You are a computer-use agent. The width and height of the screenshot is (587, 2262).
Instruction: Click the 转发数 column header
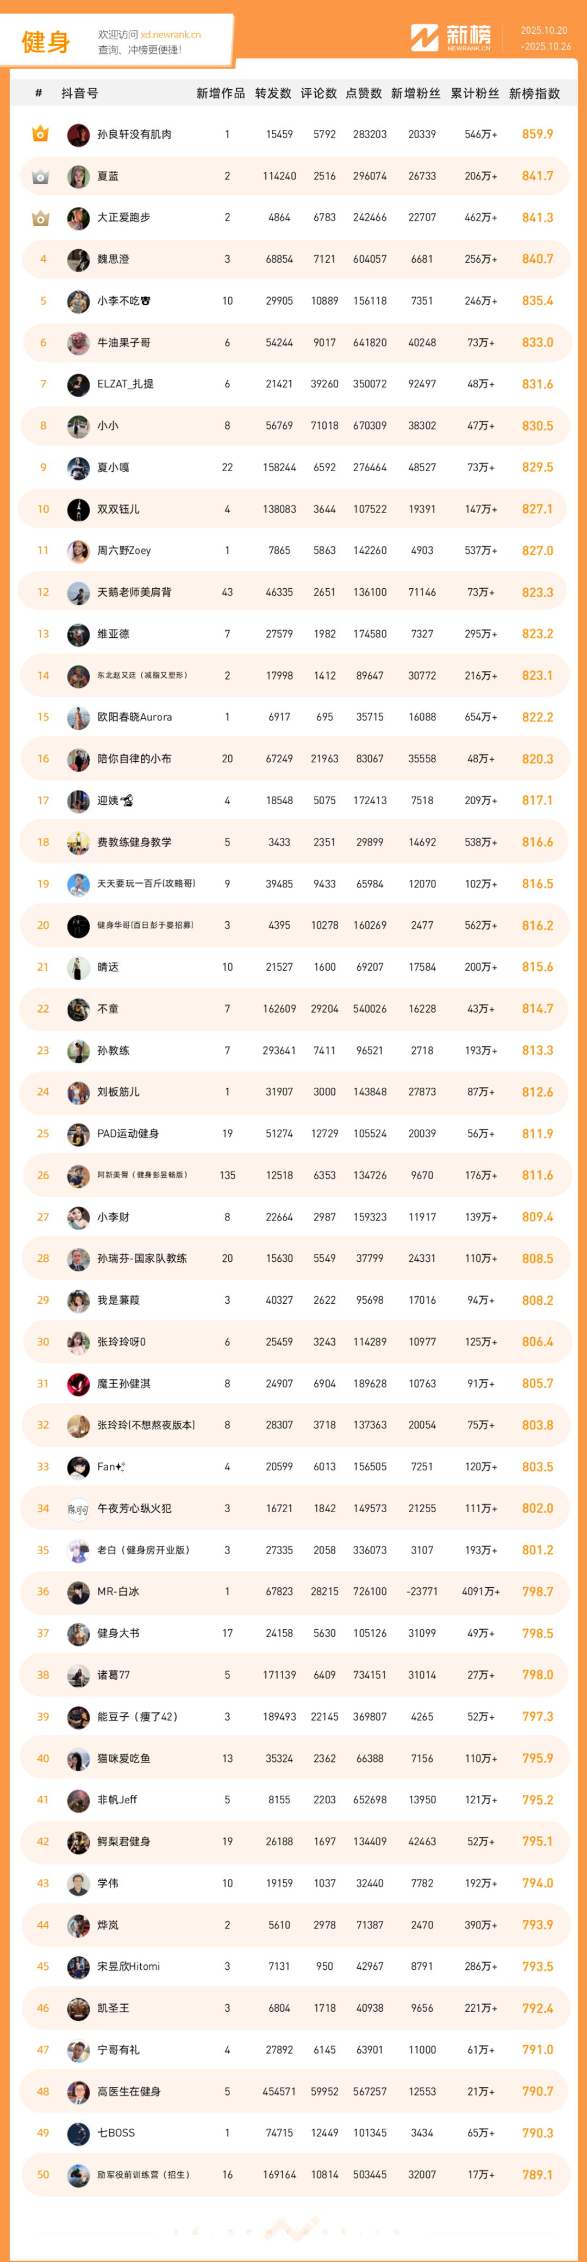coord(273,93)
